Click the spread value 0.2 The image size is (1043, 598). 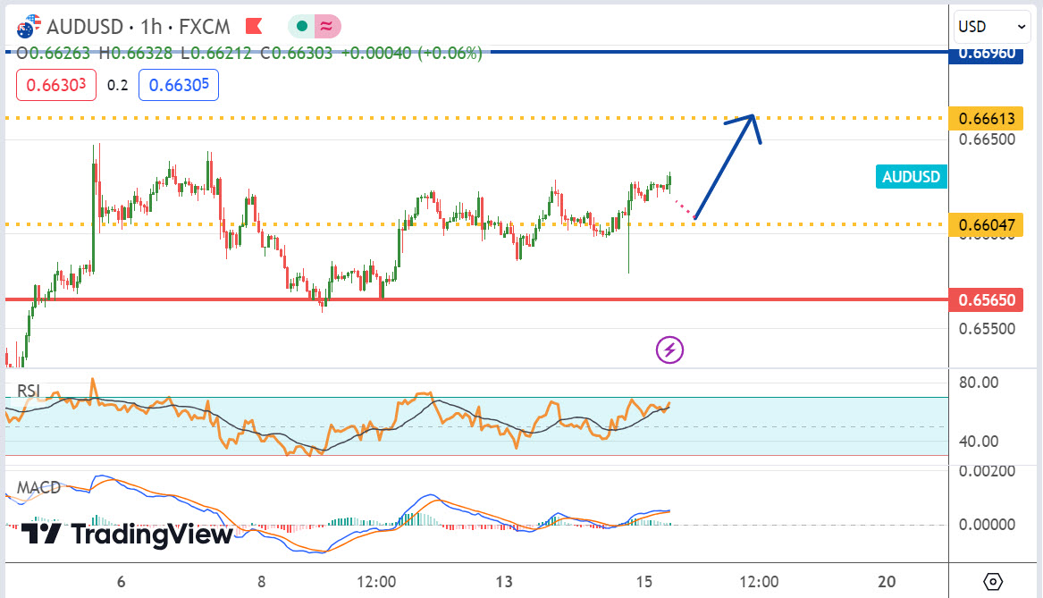click(x=117, y=86)
